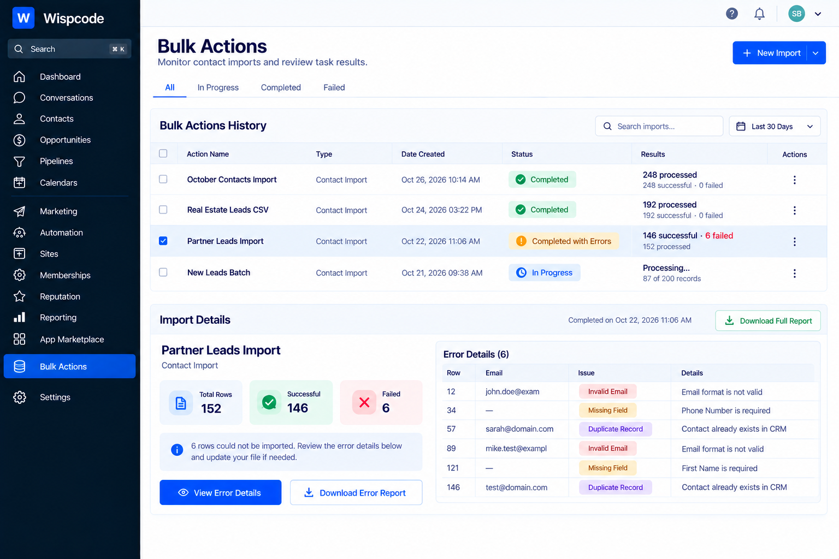This screenshot has width=839, height=559.
Task: Click the SB user avatar
Action: coord(796,14)
